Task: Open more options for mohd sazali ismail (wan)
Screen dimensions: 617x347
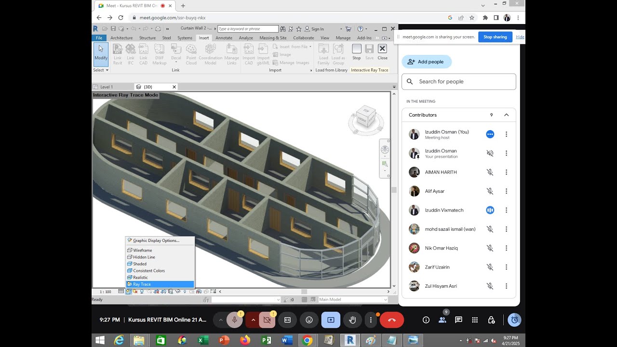Action: 506,229
